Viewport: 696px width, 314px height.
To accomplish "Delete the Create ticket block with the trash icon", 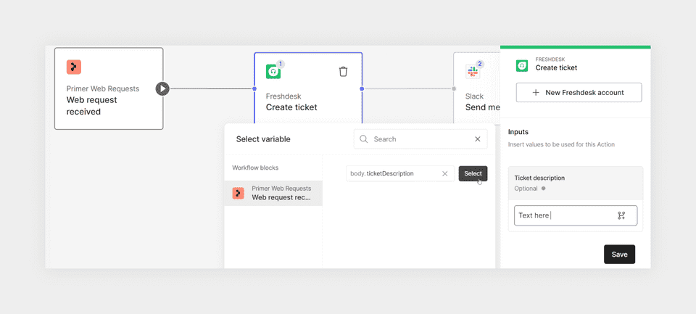I will click(x=343, y=72).
